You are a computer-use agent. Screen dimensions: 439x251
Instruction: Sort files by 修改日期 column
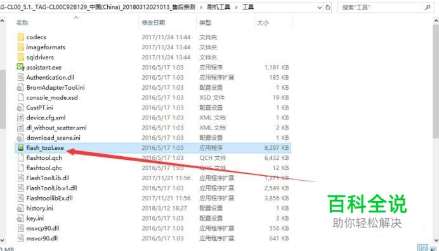click(153, 23)
